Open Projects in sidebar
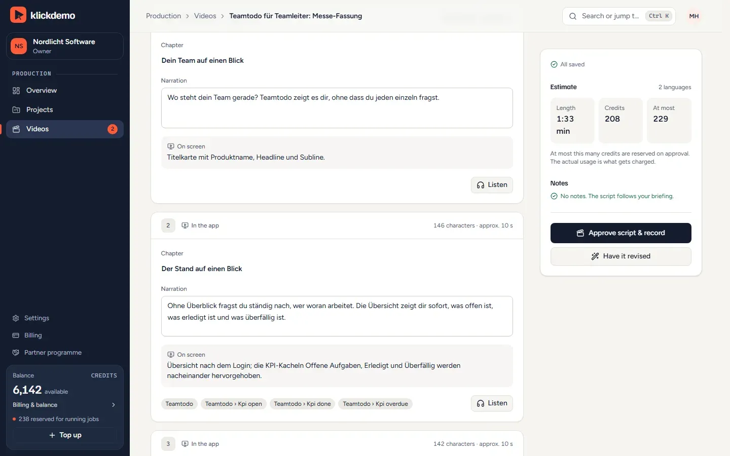Image resolution: width=730 pixels, height=456 pixels. pyautogui.click(x=65, y=109)
